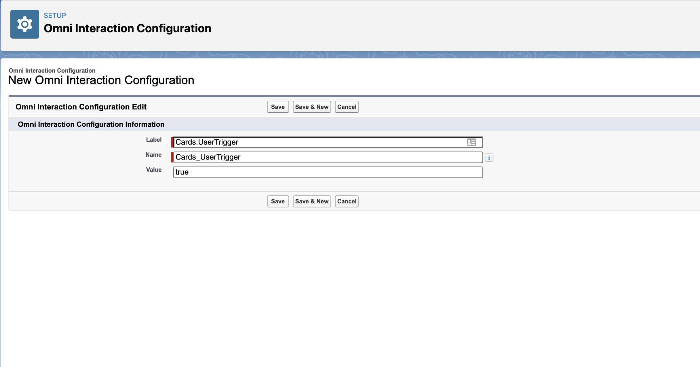Click the Omni Interaction Configuration Edit header
The height and width of the screenshot is (367, 700).
(81, 107)
